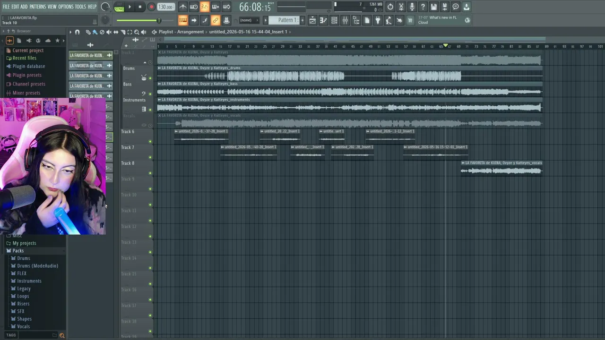Image resolution: width=605 pixels, height=340 pixels.
Task: Switch the Pat/Song mode toggle
Action: (x=119, y=7)
